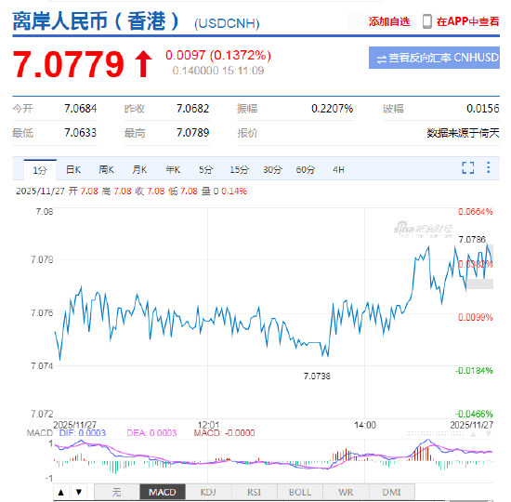Switch to the 4H tab
The height and width of the screenshot is (502, 511).
tap(338, 169)
